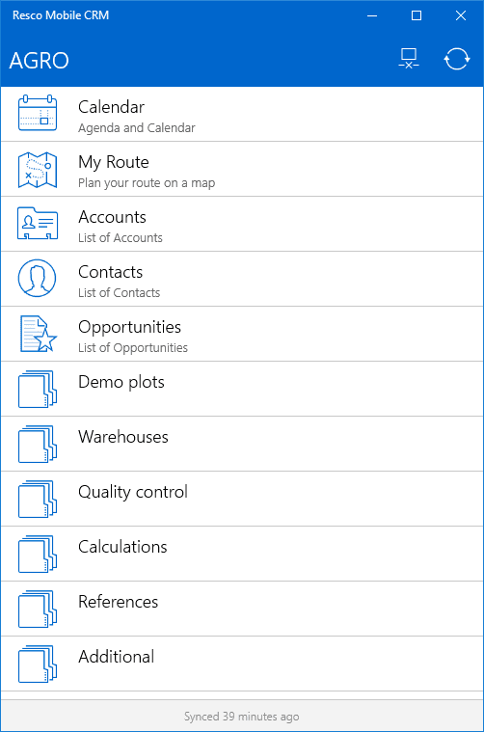Click the List of Opportunities text
This screenshot has width=484, height=732.
[x=132, y=348]
